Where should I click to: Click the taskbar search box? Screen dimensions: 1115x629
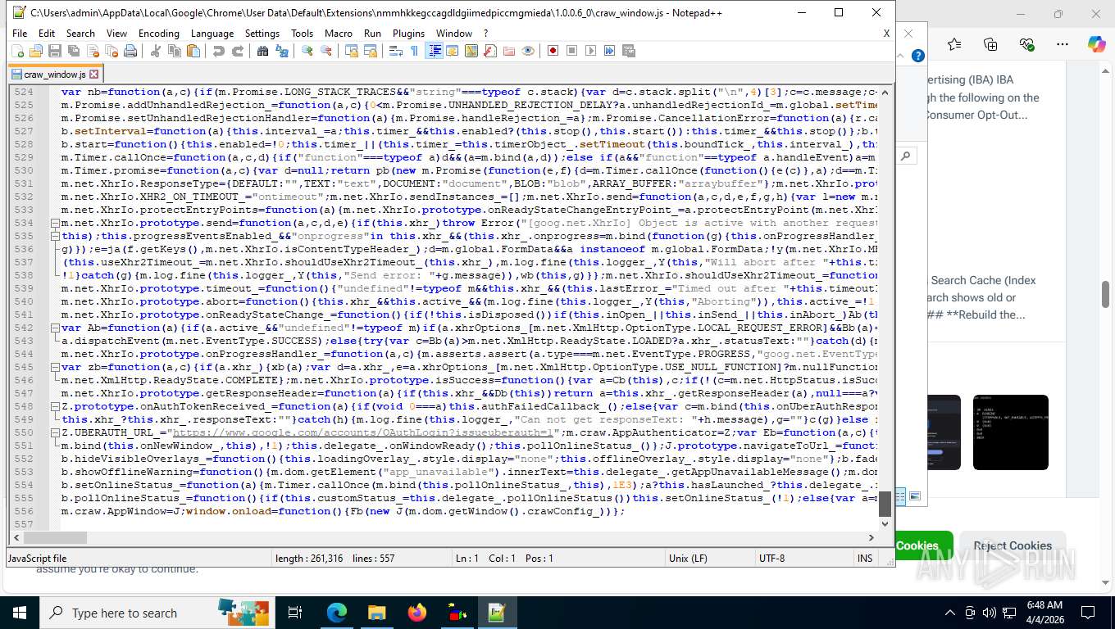click(x=157, y=613)
